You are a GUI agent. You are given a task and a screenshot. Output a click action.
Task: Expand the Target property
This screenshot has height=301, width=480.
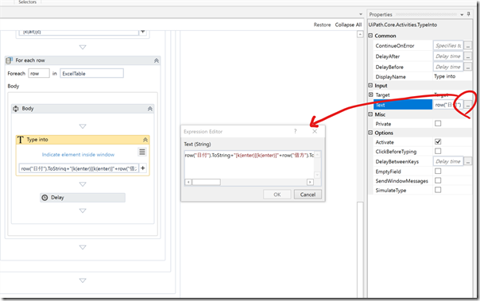click(x=370, y=95)
